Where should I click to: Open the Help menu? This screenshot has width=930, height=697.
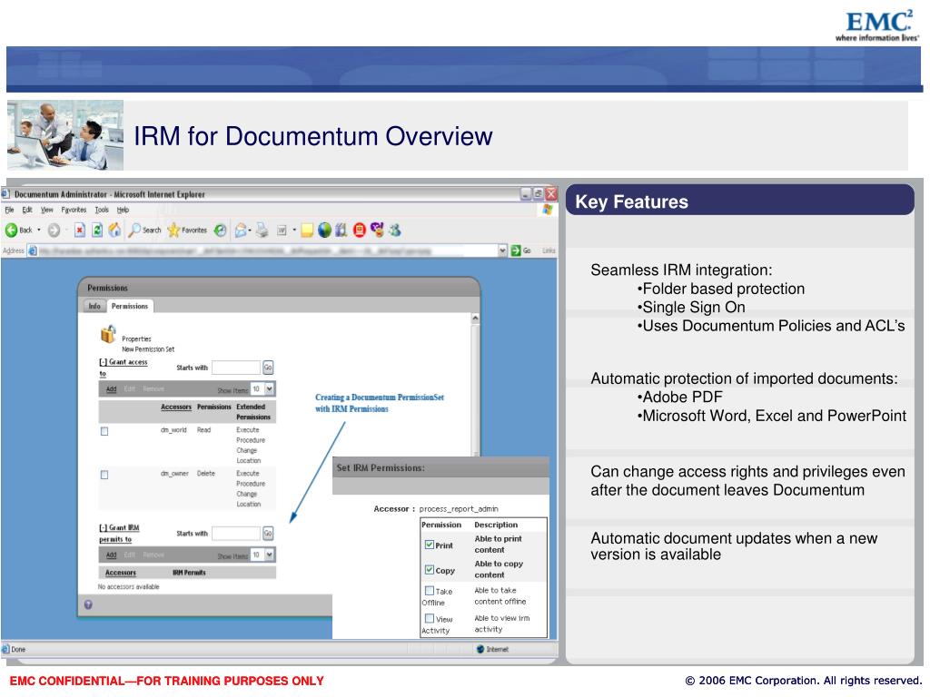coord(123,210)
